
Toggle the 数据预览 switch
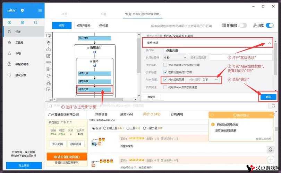point(243,25)
